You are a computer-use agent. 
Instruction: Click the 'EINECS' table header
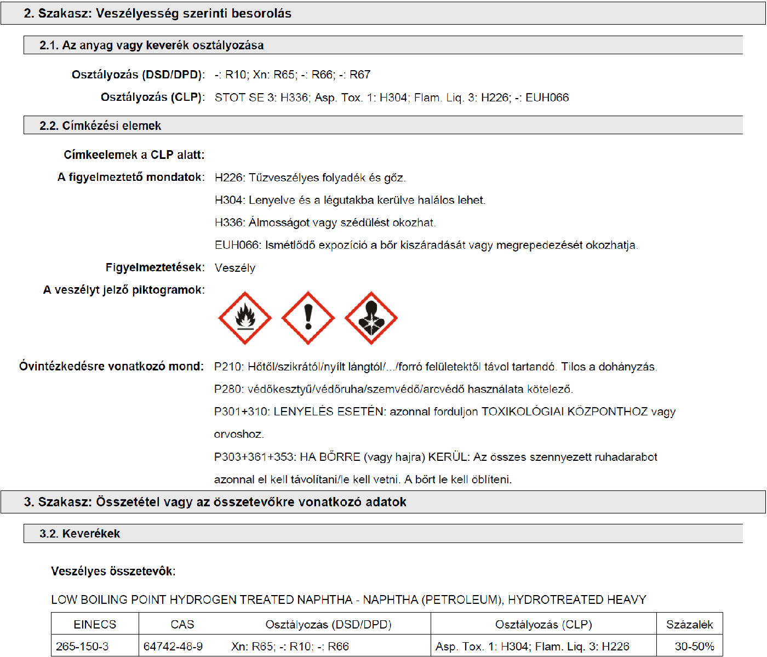95,625
